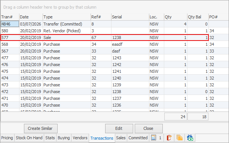Select the serial 1243 cell
This screenshot has height=143, width=229.
coord(130,58)
